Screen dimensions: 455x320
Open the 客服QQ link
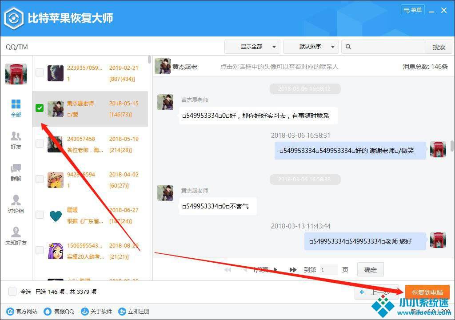[x=59, y=311]
